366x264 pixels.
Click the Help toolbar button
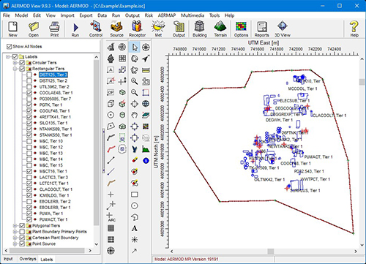[x=354, y=29]
